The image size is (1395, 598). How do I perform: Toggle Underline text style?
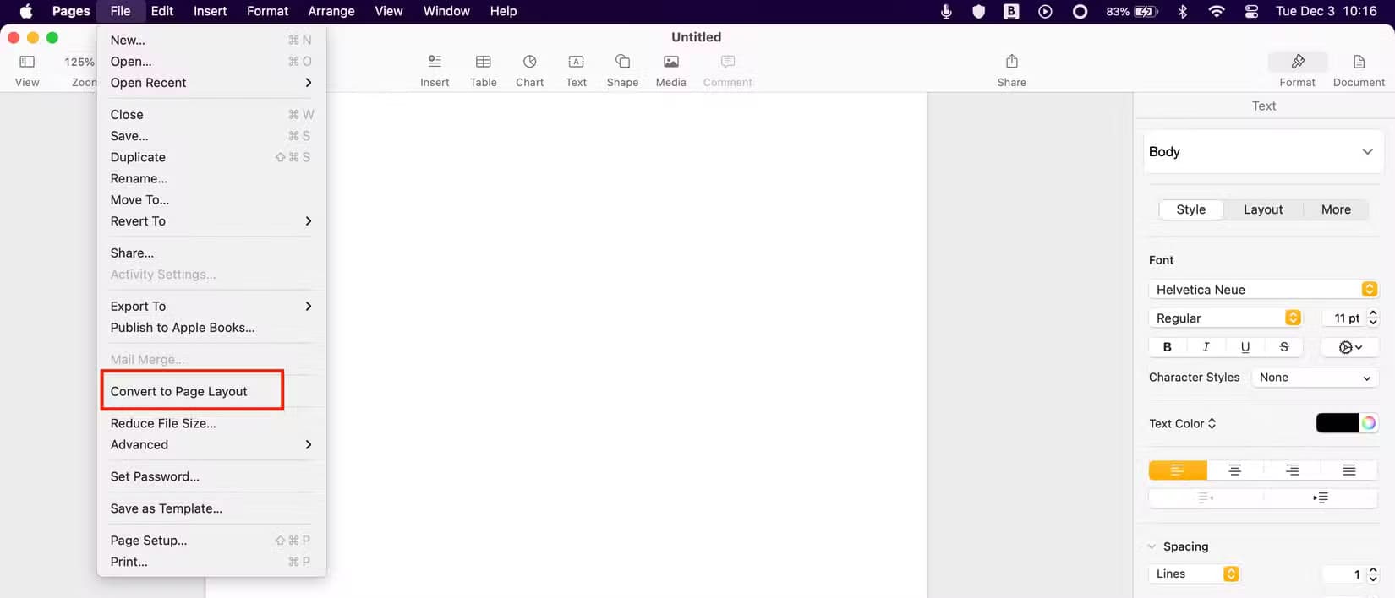coord(1245,347)
